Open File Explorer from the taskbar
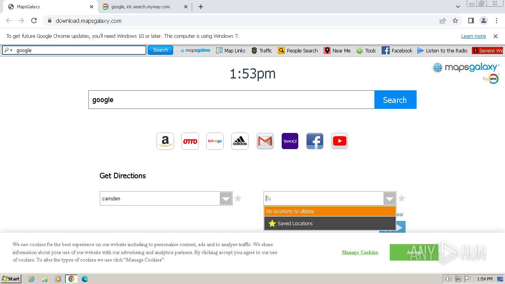 [45, 279]
